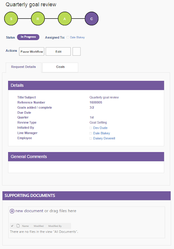Sort documents by Modified column
This screenshot has height=249, width=174.
pyautogui.click(x=39, y=226)
